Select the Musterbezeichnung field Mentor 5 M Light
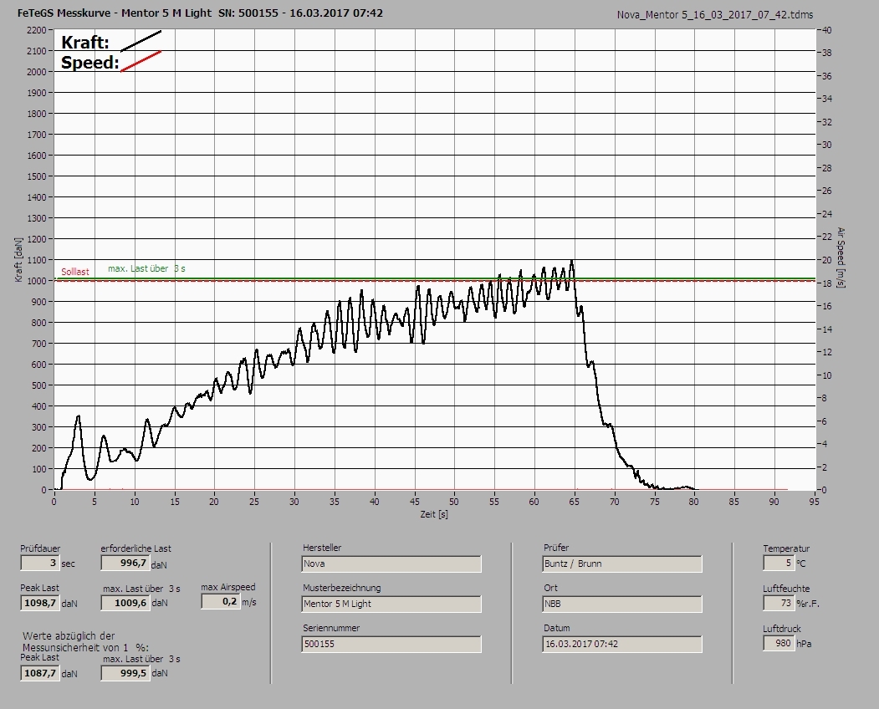 [391, 604]
